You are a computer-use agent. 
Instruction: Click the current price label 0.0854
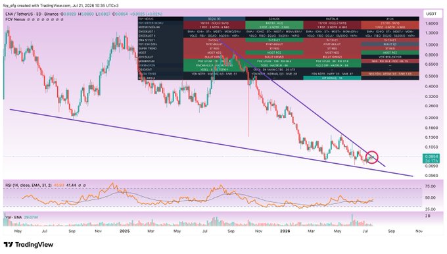click(431, 157)
